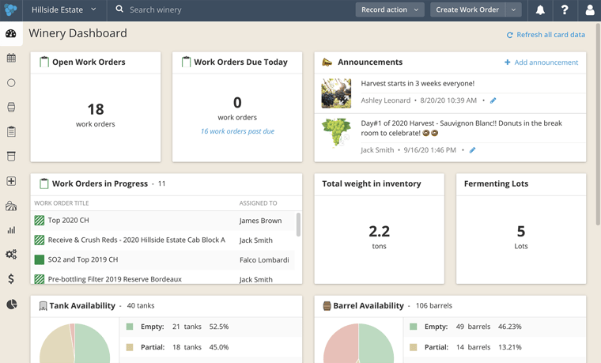
Task: Click the green Empty barrels legend swatch
Action: point(413,327)
